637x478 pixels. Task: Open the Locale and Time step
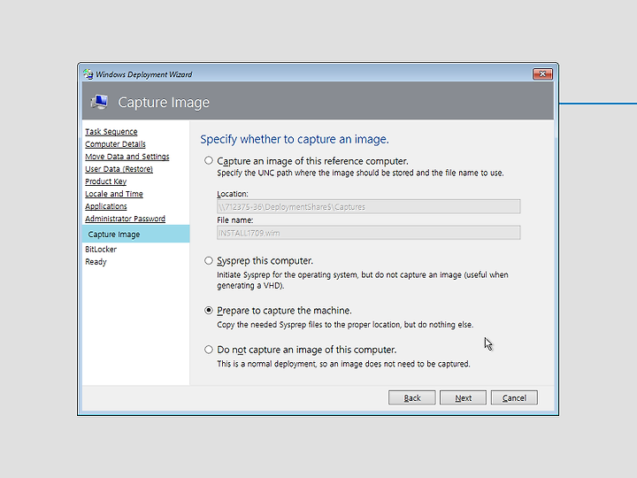(114, 194)
